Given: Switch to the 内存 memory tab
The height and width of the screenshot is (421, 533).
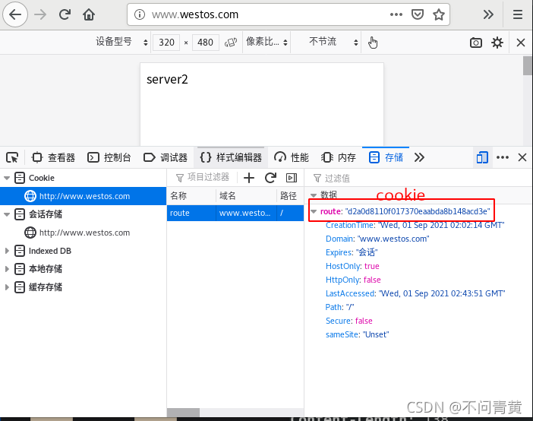Looking at the screenshot, I should pos(339,157).
